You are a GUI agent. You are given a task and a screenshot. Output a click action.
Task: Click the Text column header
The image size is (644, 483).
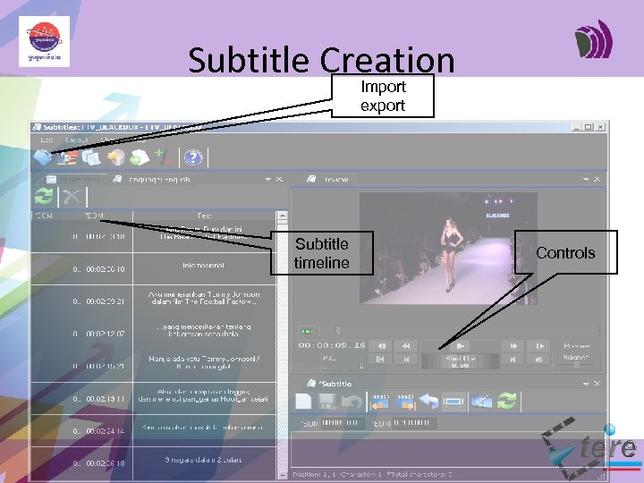tap(204, 216)
